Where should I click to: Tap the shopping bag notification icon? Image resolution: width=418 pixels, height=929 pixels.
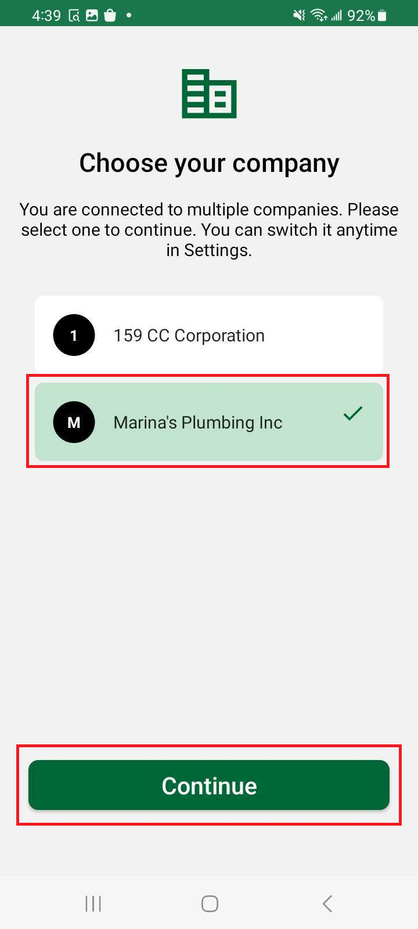[x=110, y=16]
